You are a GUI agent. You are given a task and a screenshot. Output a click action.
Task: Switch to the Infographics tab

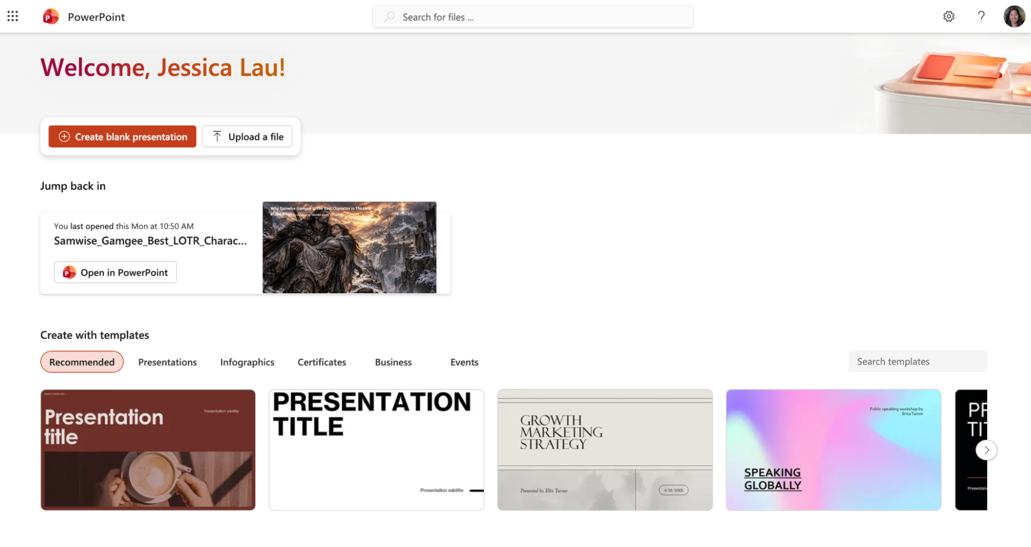pyautogui.click(x=247, y=362)
